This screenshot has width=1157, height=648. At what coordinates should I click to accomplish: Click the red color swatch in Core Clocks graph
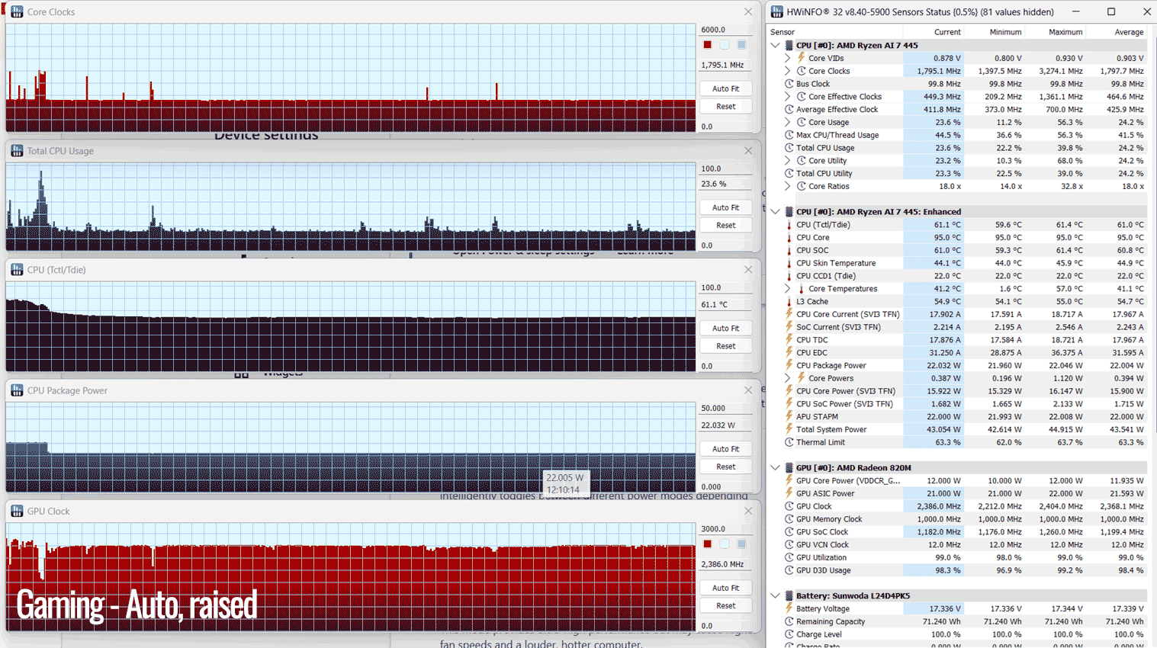coord(708,45)
